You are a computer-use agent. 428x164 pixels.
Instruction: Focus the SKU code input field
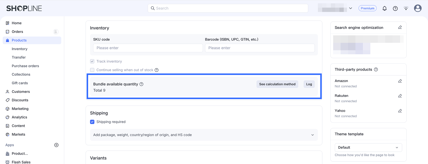click(148, 48)
